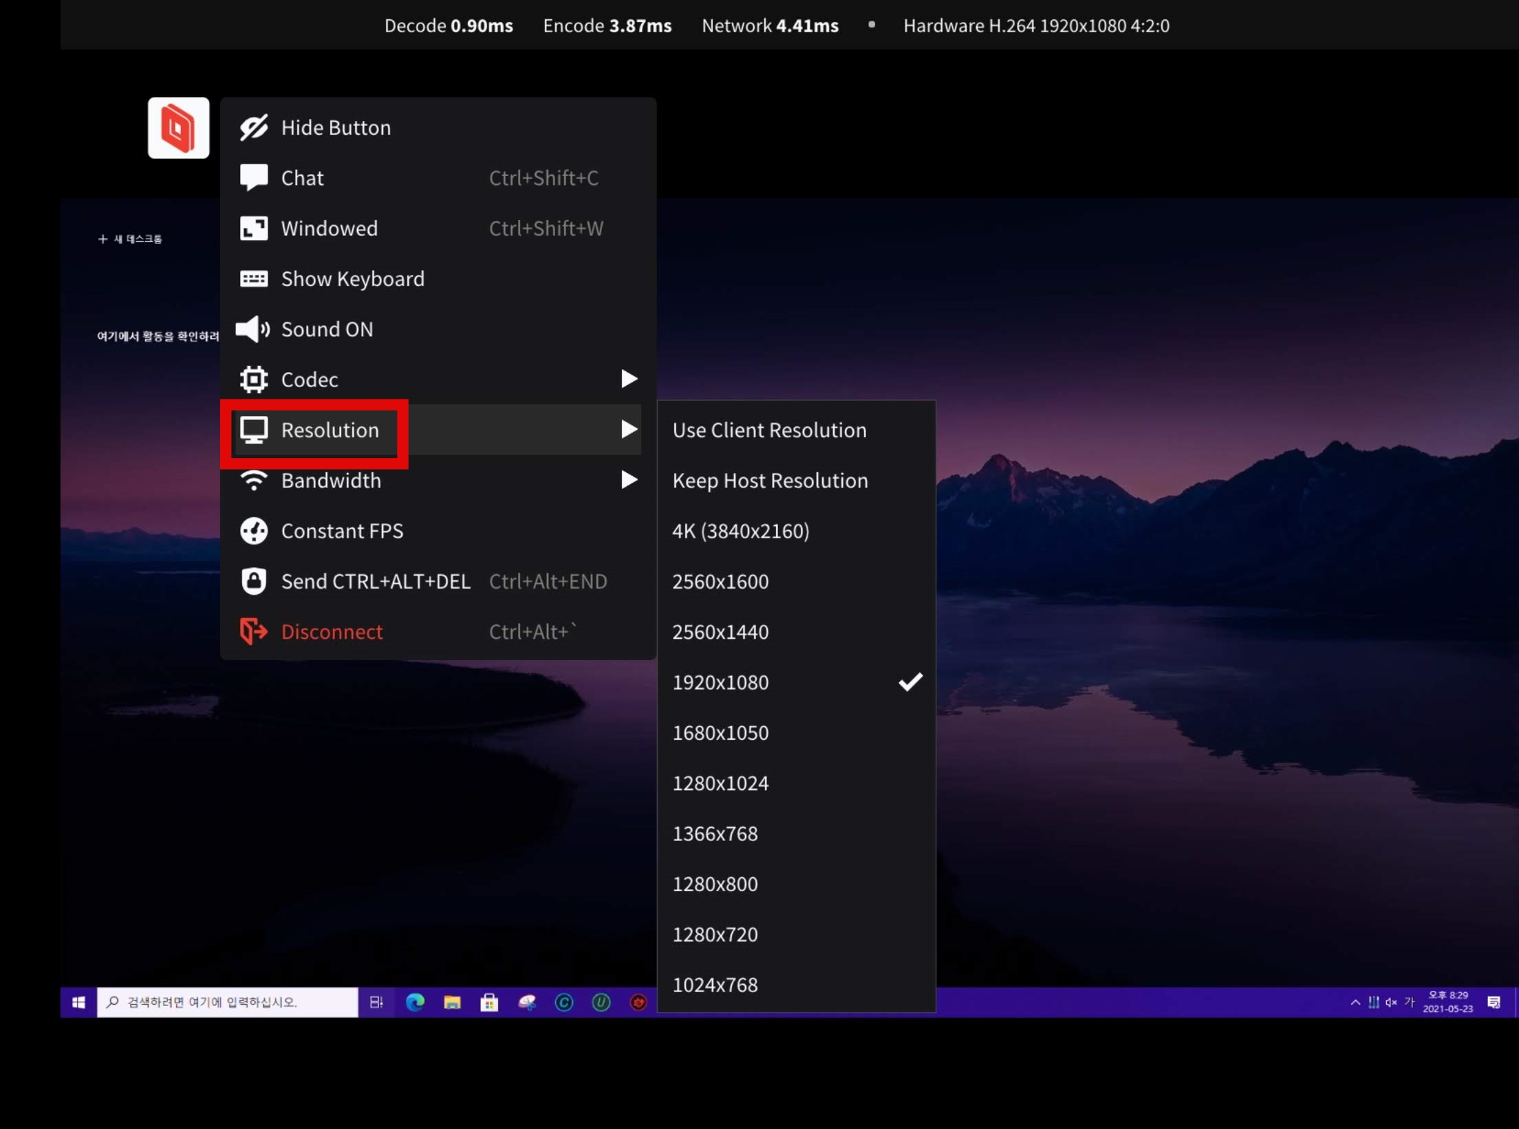This screenshot has width=1519, height=1129.
Task: Click the Send CTRL+ALT+DEL lock icon
Action: [254, 581]
